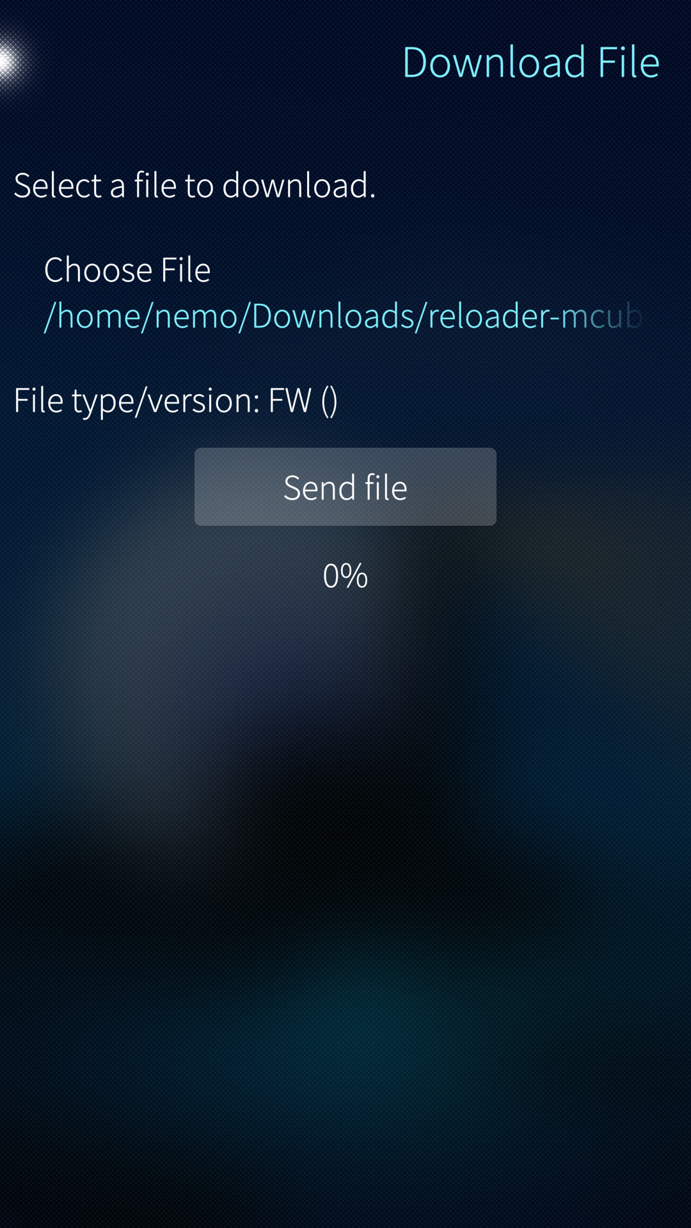The image size is (691, 1228).
Task: Tap the 'file' word on Send file button
Action: click(x=386, y=487)
